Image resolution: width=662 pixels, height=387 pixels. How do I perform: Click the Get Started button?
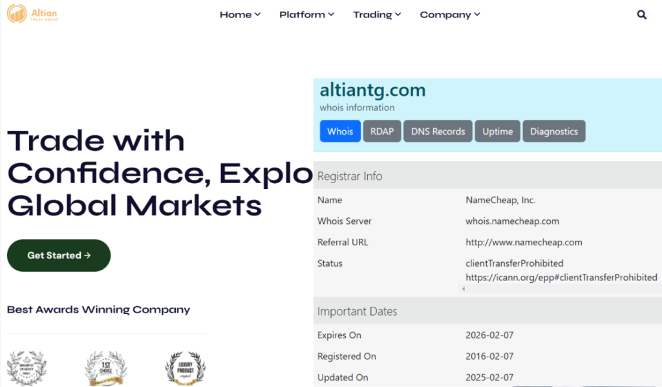(x=59, y=255)
